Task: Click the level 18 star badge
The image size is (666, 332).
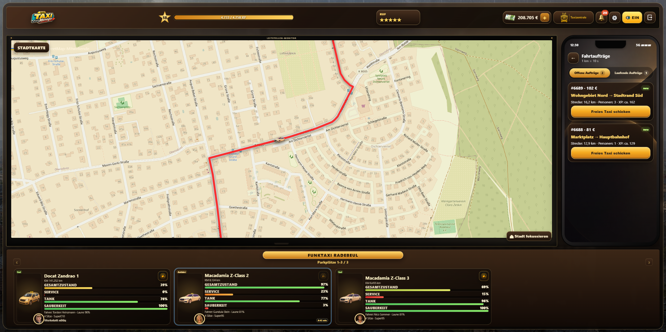Action: pos(165,18)
